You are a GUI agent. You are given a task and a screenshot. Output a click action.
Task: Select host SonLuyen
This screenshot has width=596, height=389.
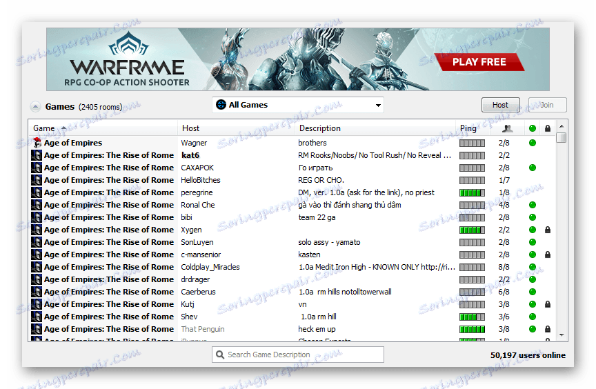(197, 242)
